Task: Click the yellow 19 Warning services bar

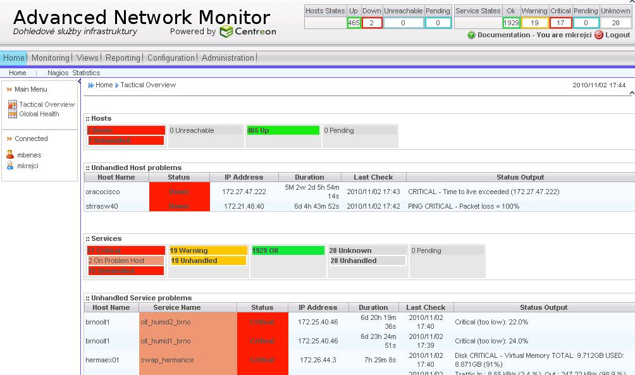Action: pyautogui.click(x=207, y=250)
